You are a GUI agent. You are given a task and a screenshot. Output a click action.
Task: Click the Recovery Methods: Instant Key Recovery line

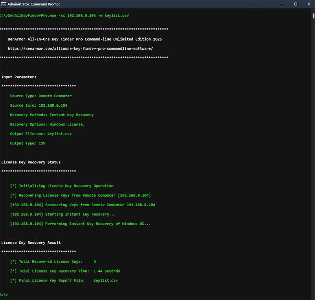(x=52, y=115)
